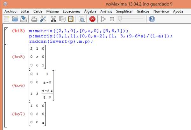The image size is (191, 130).
Task: Open the Archivo menu
Action: tap(11, 11)
